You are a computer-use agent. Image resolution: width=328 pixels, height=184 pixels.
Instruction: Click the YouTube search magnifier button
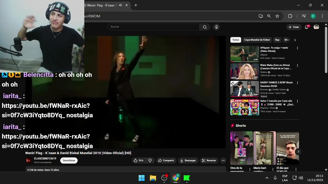pyautogui.click(x=205, y=27)
